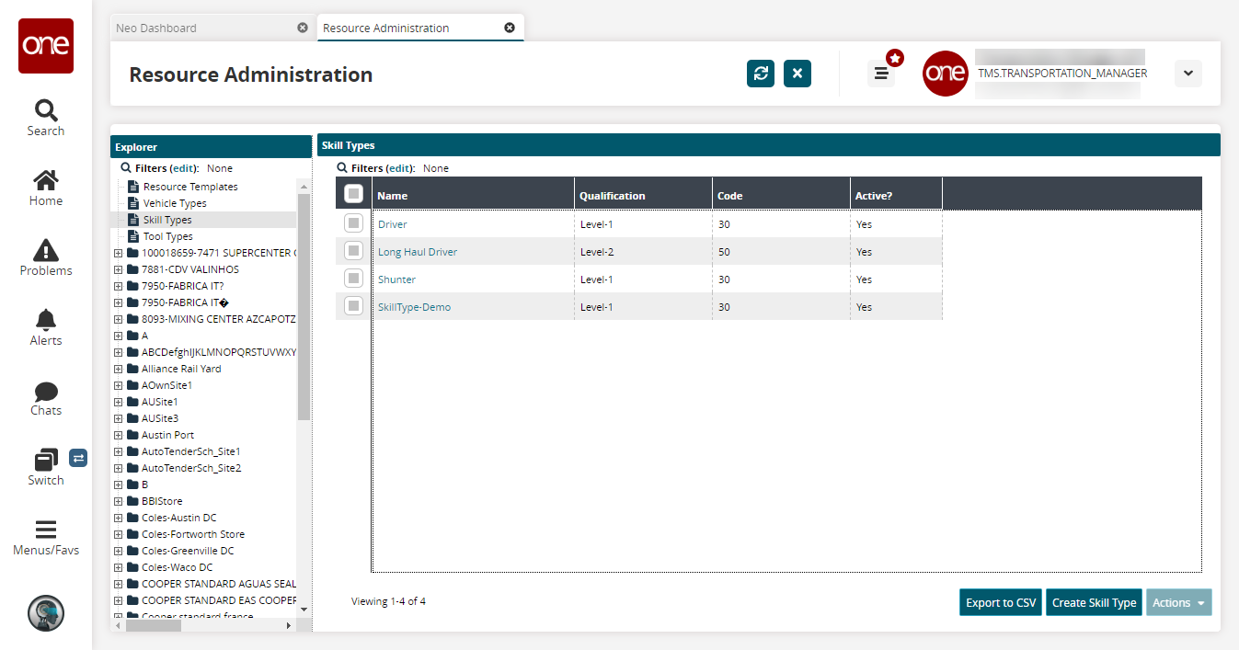Open the Menus/Favs hamburger icon

tap(45, 530)
